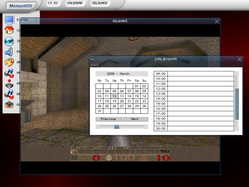Screen dimensions: 249x187
Task: Open the FILE menu in Calendar
Action: pyautogui.click(x=95, y=65)
